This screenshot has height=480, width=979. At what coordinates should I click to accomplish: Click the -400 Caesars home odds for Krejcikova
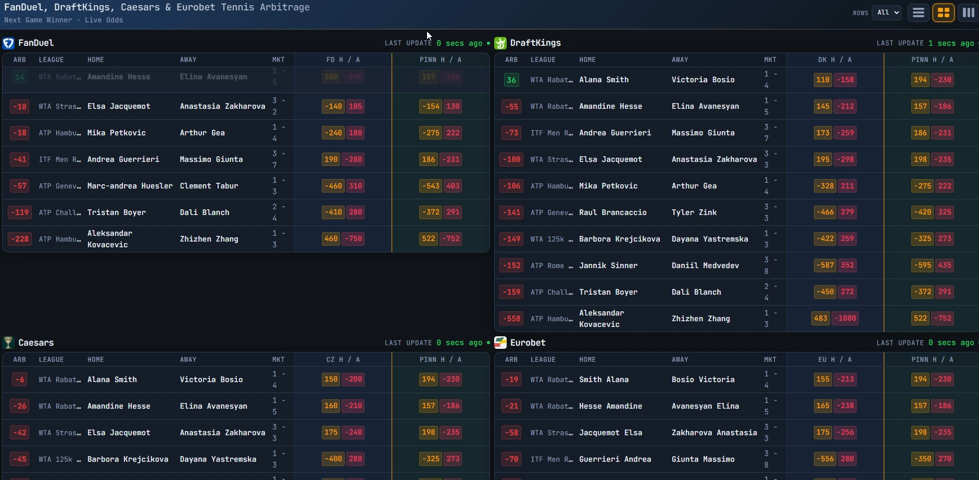click(333, 459)
